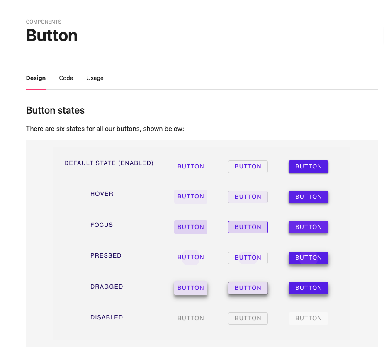The height and width of the screenshot is (355, 384).
Task: Click the Button states heading
Action: (x=55, y=110)
